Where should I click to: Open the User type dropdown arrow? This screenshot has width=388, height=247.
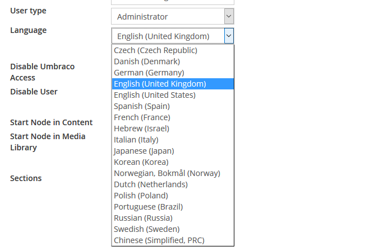point(229,16)
